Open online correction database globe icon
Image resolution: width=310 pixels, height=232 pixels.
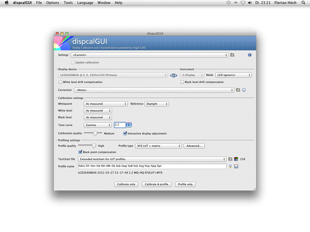click(244, 90)
